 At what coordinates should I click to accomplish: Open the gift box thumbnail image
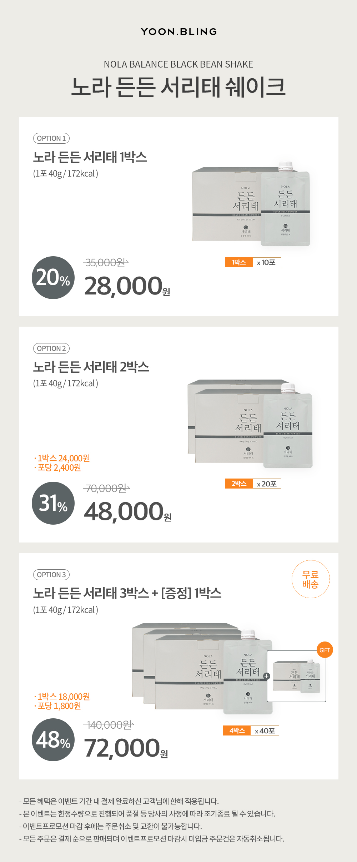(296, 676)
